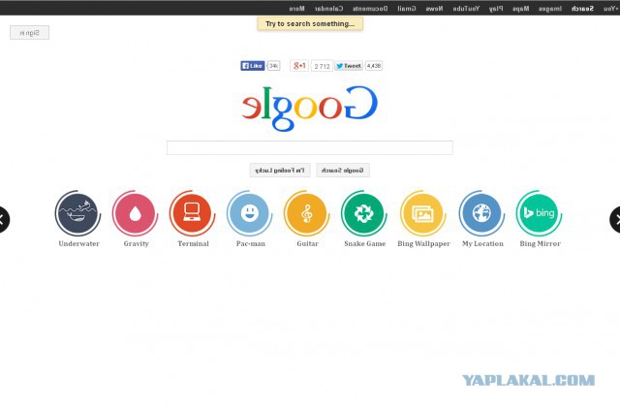Screen dimensions: 620x409
Task: Open mirrored Maps in top bar
Action: pyautogui.click(x=521, y=9)
